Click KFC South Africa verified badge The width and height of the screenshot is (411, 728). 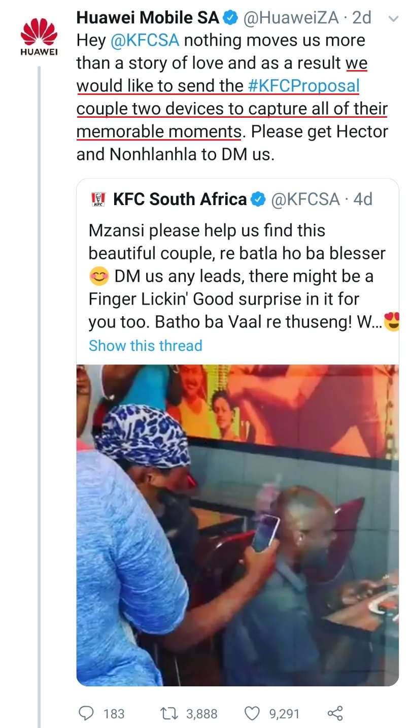click(258, 199)
